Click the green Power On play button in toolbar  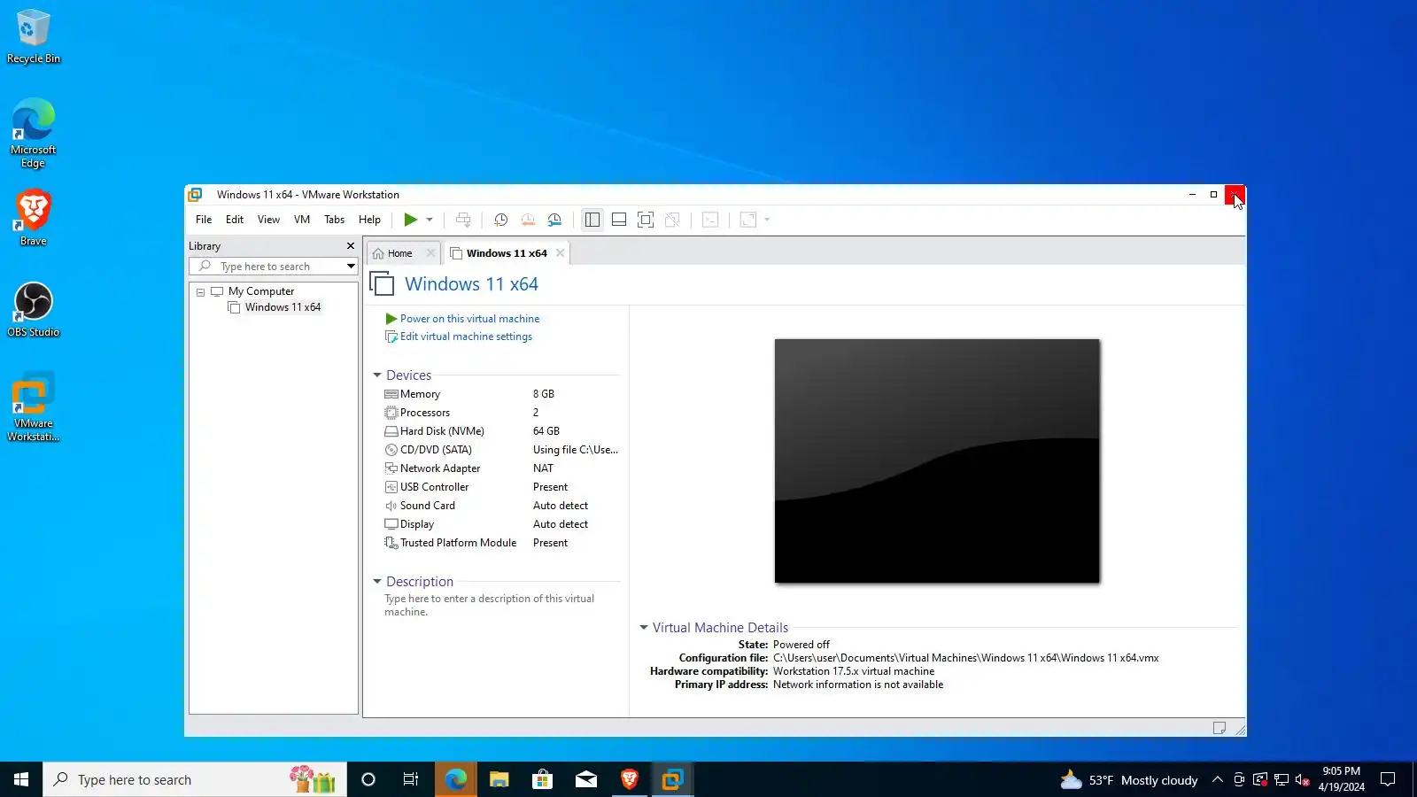[x=411, y=220]
